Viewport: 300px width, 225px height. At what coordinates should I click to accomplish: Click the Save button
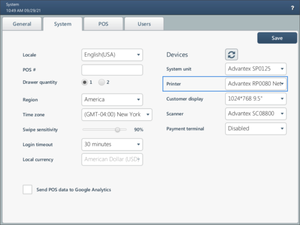point(277,38)
